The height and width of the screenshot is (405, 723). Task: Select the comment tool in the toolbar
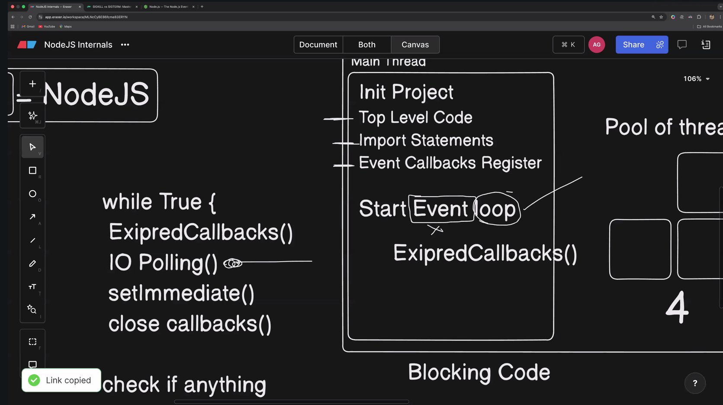tap(32, 364)
